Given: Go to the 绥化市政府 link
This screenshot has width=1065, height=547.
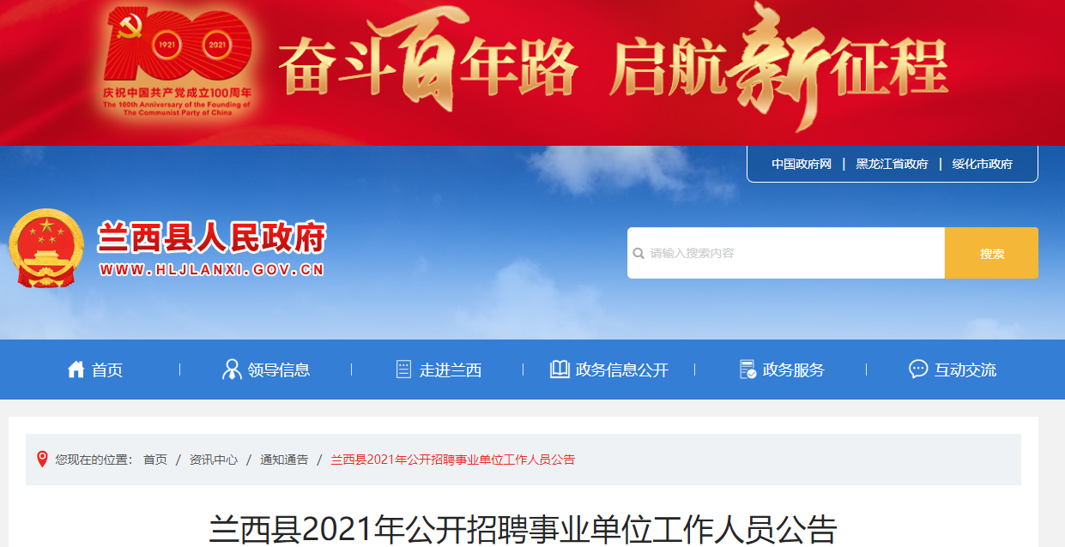Looking at the screenshot, I should [982, 164].
